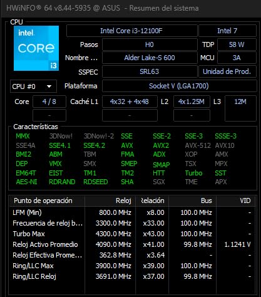Click the 1.1241 V VID value
The height and width of the screenshot is (297, 261).
(237, 244)
